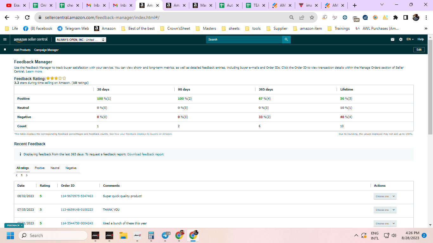The image size is (433, 243).
Task: Click the Windows taskbar Search box
Action: point(53,235)
